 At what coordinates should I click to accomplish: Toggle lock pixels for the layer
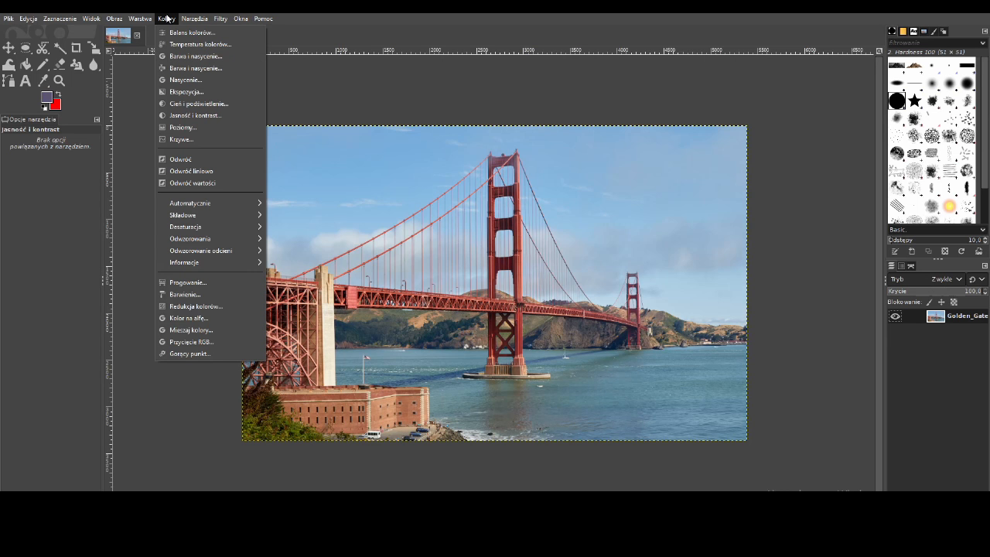[929, 302]
